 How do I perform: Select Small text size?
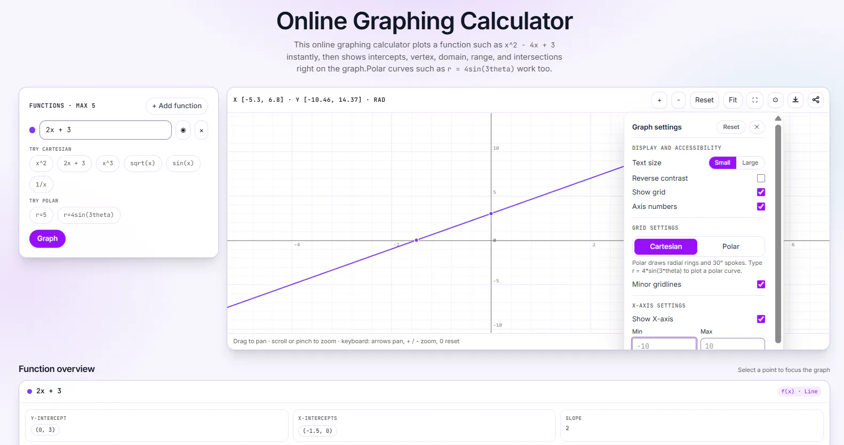tap(722, 163)
